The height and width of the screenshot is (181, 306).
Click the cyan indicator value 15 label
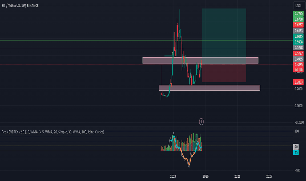click(x=296, y=153)
